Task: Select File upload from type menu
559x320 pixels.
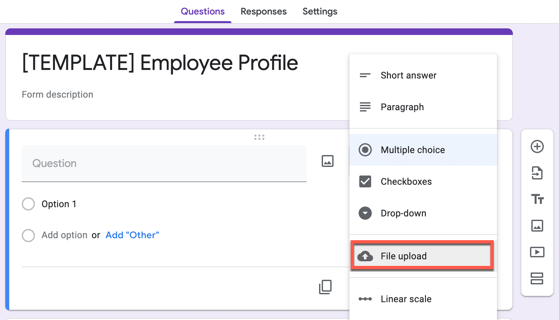Action: (x=403, y=256)
